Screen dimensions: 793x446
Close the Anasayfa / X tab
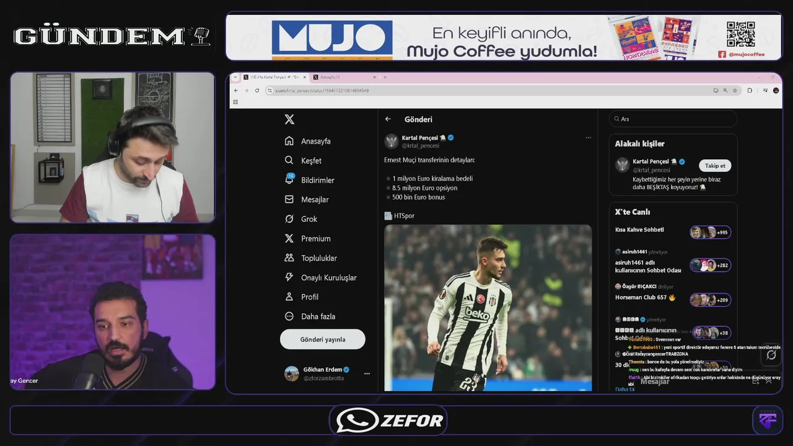click(374, 77)
